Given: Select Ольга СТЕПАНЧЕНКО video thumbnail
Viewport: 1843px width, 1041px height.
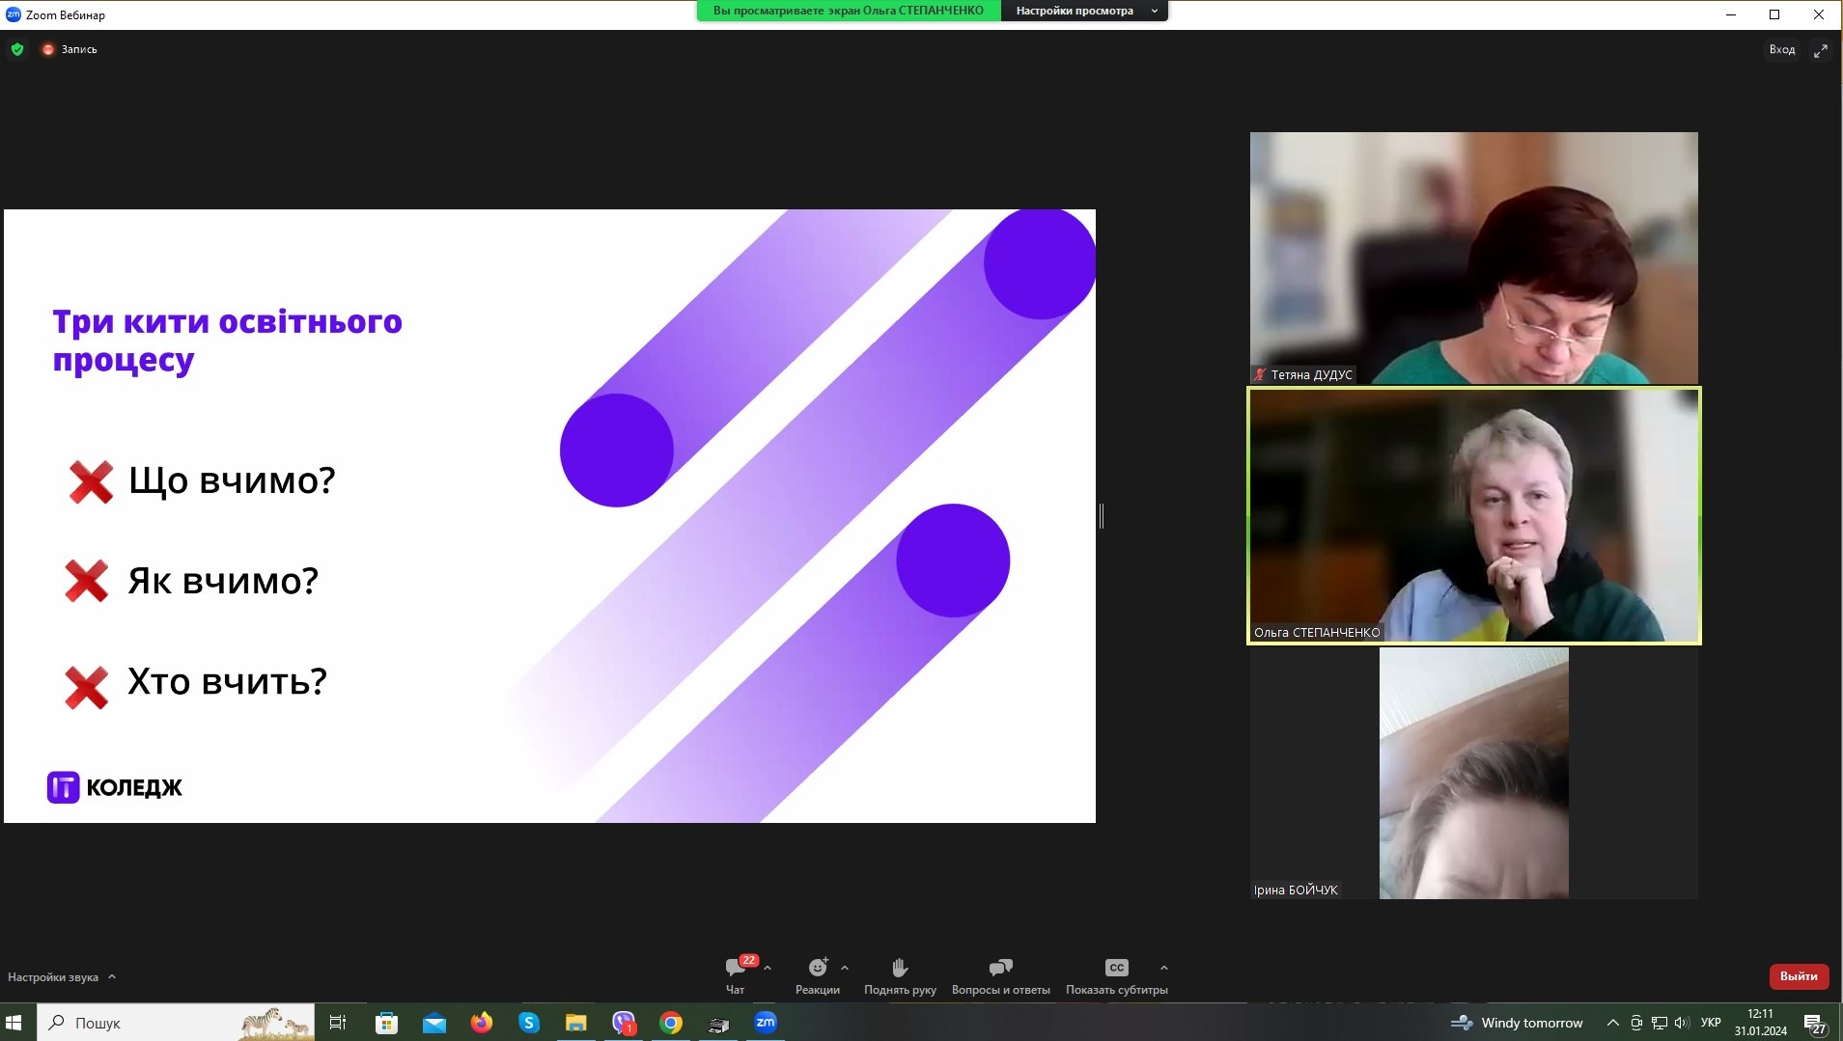Looking at the screenshot, I should [x=1473, y=516].
